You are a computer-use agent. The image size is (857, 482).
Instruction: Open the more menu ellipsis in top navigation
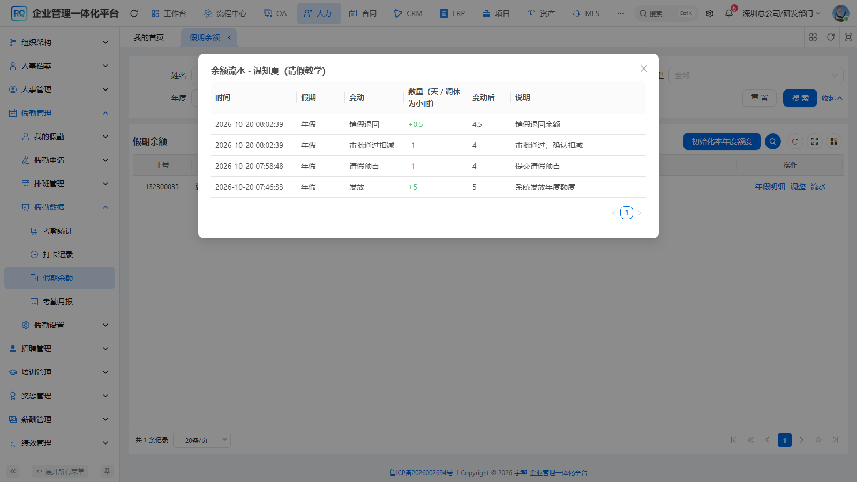(x=620, y=13)
